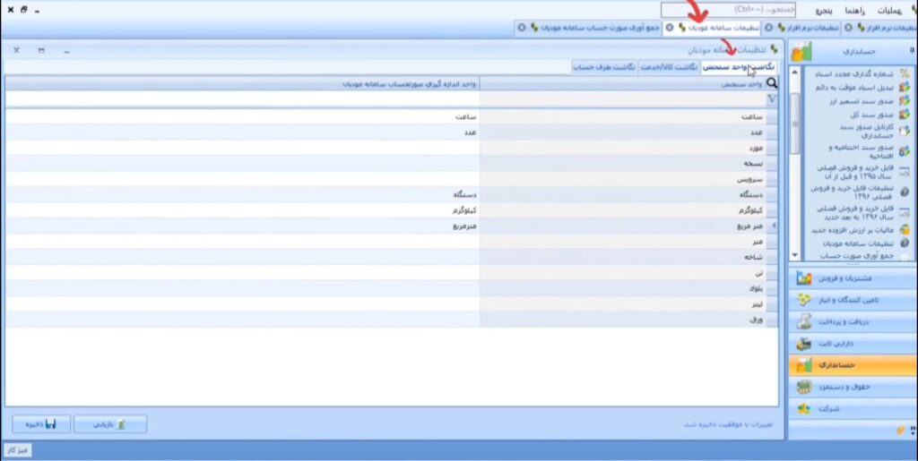Image resolution: width=918 pixels, height=461 pixels.
Task: Click the ذخیره save button
Action: click(41, 424)
